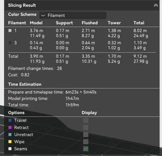Click the Total column header
162x156 pixels.
click(x=139, y=23)
